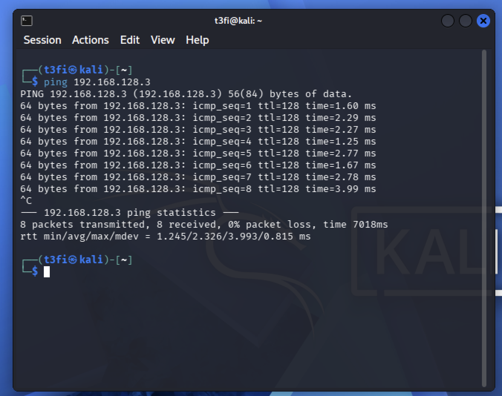
Task: Click the ping 192.168.128.3 command text
Action: coord(97,82)
